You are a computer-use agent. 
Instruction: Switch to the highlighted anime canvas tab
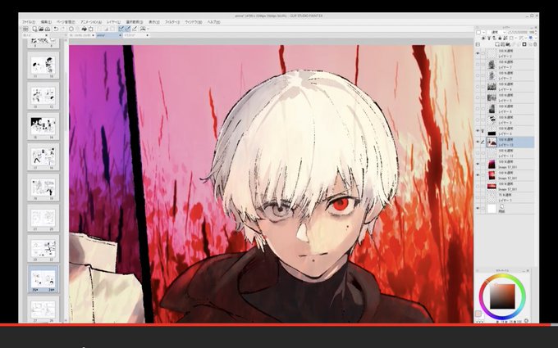click(107, 35)
